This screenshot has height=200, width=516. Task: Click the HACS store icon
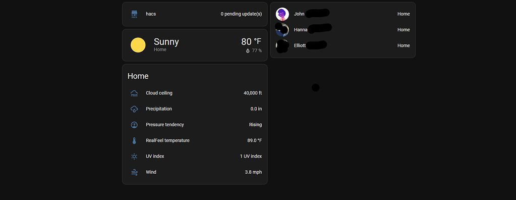click(134, 14)
